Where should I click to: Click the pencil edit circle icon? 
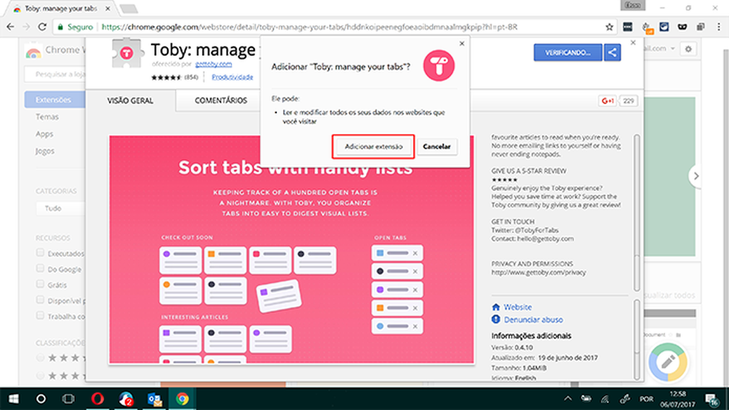click(x=668, y=362)
